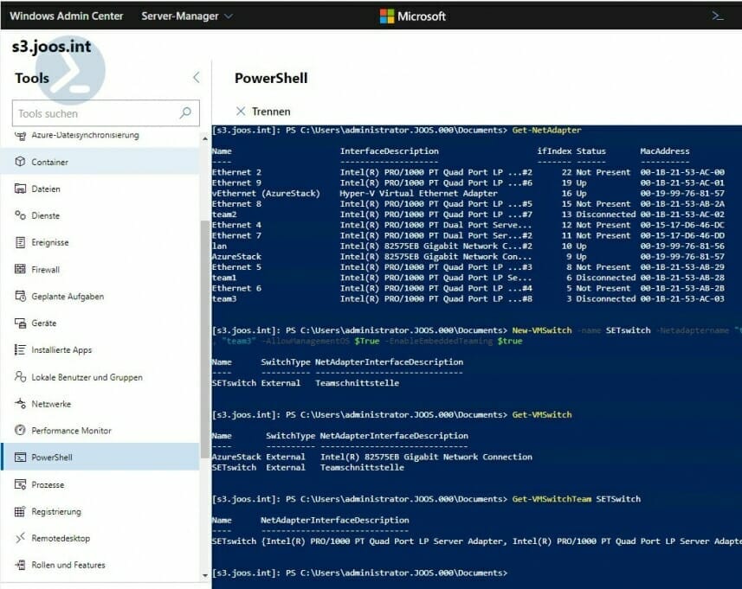
Task: Click the Azure-Dateisynchronisierung icon in the sidebar
Action: pos(20,135)
